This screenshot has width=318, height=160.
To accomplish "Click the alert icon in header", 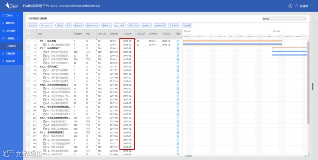I will [290, 6].
